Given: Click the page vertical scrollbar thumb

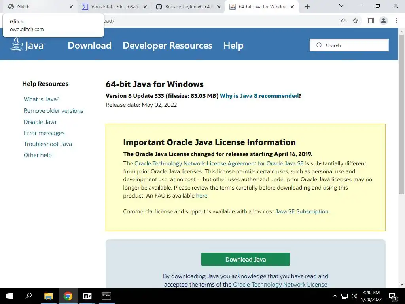Looking at the screenshot, I should [401, 114].
